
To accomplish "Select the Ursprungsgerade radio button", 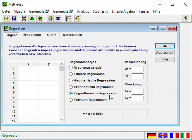I will [x=71, y=67].
